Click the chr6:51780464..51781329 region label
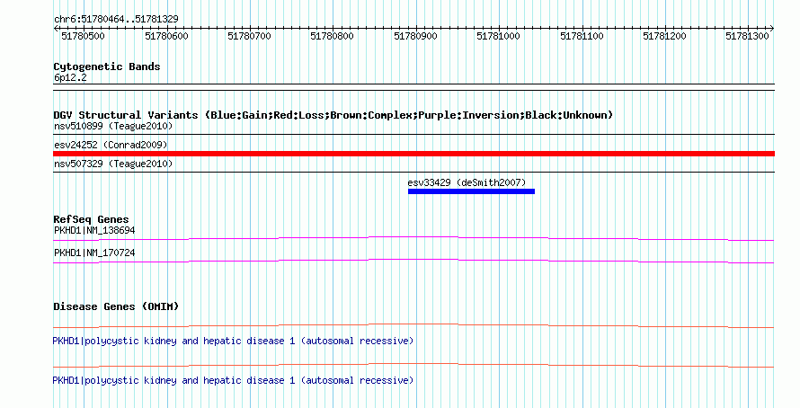This screenshot has width=800, height=408. (x=116, y=20)
